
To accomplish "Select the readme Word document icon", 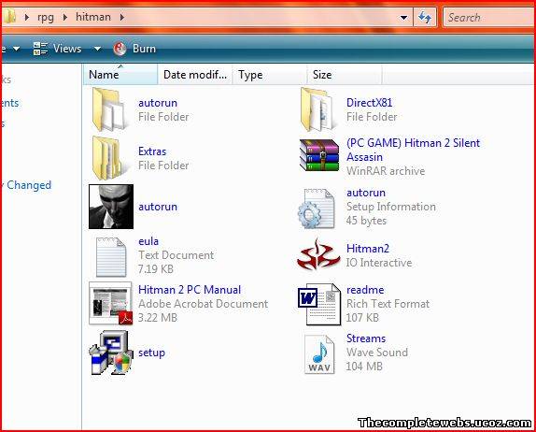I will pos(319,304).
